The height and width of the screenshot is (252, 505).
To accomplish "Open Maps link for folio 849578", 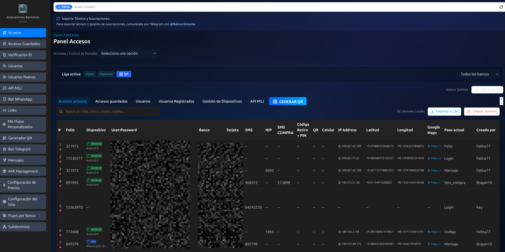I will [x=434, y=244].
